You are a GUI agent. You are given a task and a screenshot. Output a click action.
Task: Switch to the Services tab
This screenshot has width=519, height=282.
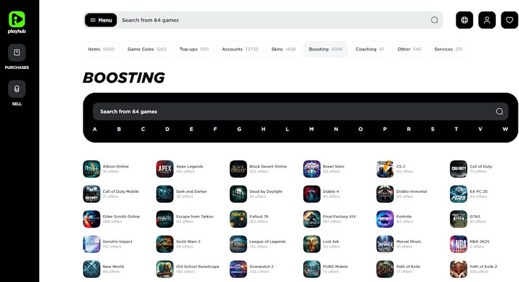pyautogui.click(x=448, y=49)
